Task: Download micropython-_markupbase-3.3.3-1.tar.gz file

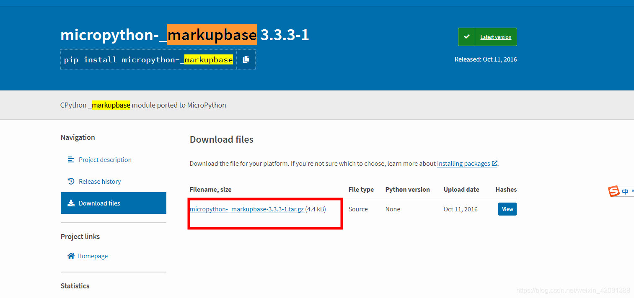Action: pos(247,209)
